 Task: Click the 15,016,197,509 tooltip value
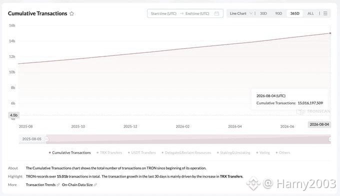coord(310,103)
